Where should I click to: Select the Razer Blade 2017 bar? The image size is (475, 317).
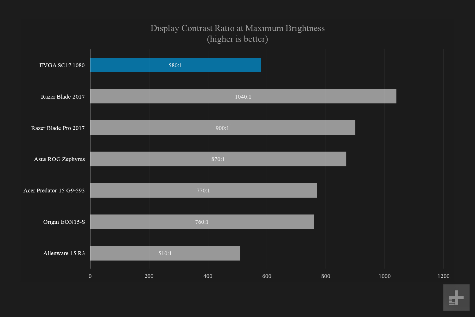click(x=243, y=96)
